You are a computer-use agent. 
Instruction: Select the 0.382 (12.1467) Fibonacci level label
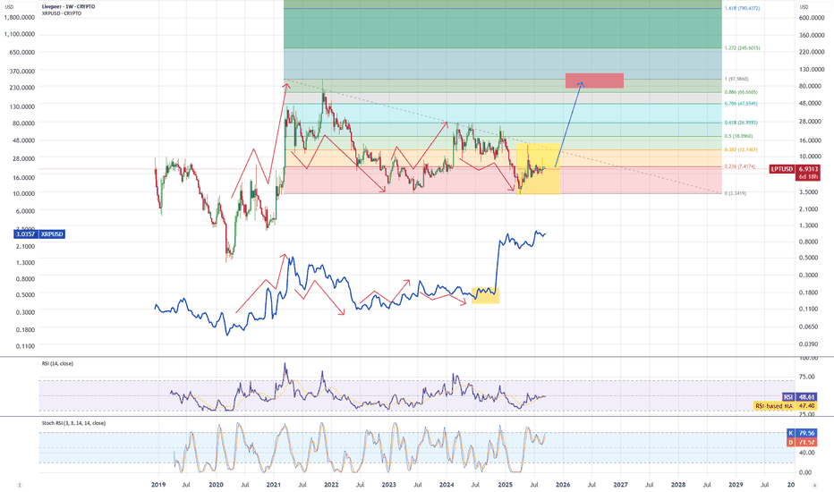(x=741, y=150)
